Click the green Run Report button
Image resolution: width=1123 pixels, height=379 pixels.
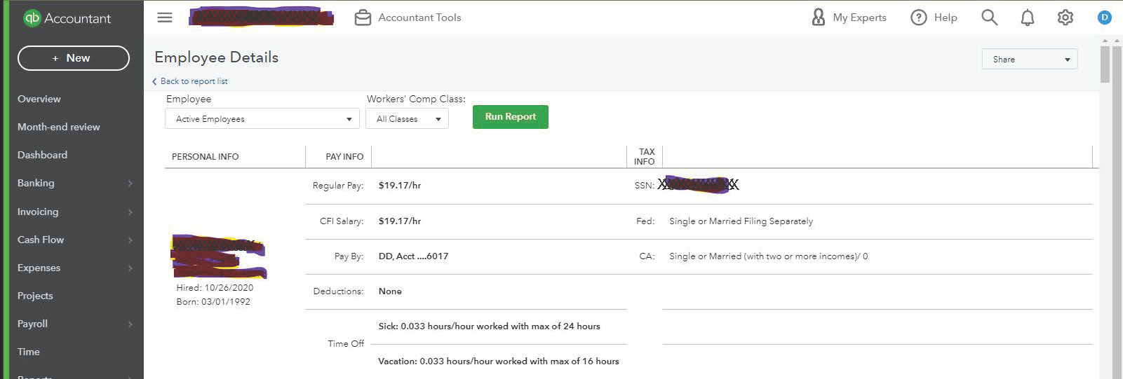(510, 117)
